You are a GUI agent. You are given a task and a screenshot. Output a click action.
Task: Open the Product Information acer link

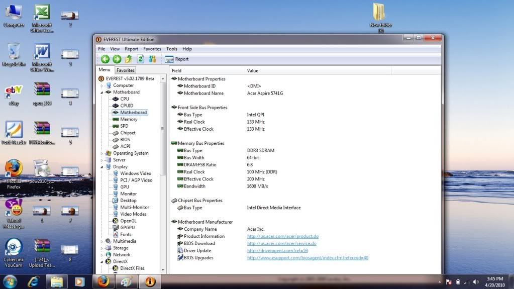point(283,236)
